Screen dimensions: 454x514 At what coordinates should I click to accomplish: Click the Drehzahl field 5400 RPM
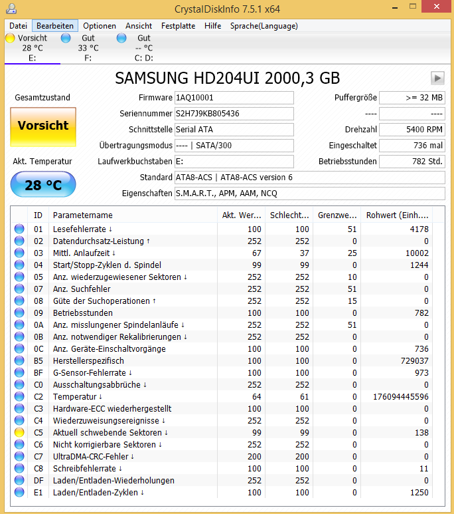[412, 130]
